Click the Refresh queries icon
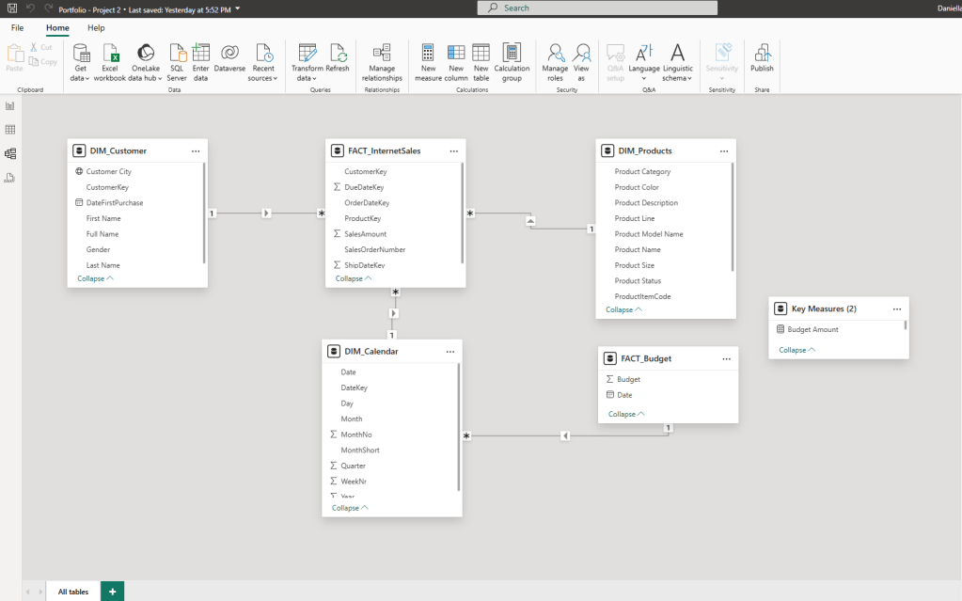Viewport: 962px width, 601px height. tap(338, 54)
